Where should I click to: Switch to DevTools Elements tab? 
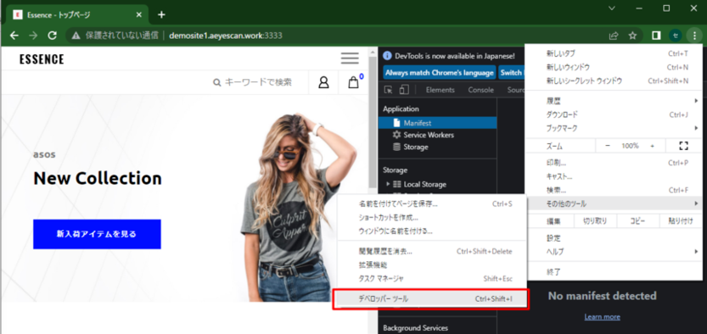click(440, 90)
